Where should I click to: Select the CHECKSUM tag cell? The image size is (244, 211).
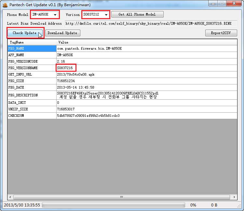click(x=32, y=116)
